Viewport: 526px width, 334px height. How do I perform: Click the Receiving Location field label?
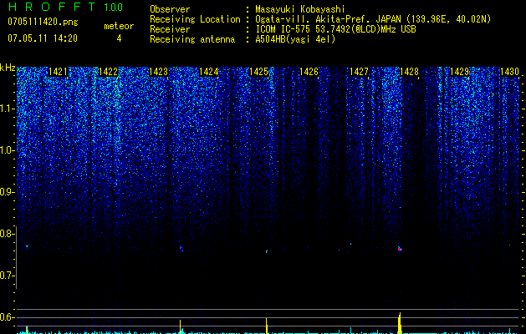tap(195, 19)
